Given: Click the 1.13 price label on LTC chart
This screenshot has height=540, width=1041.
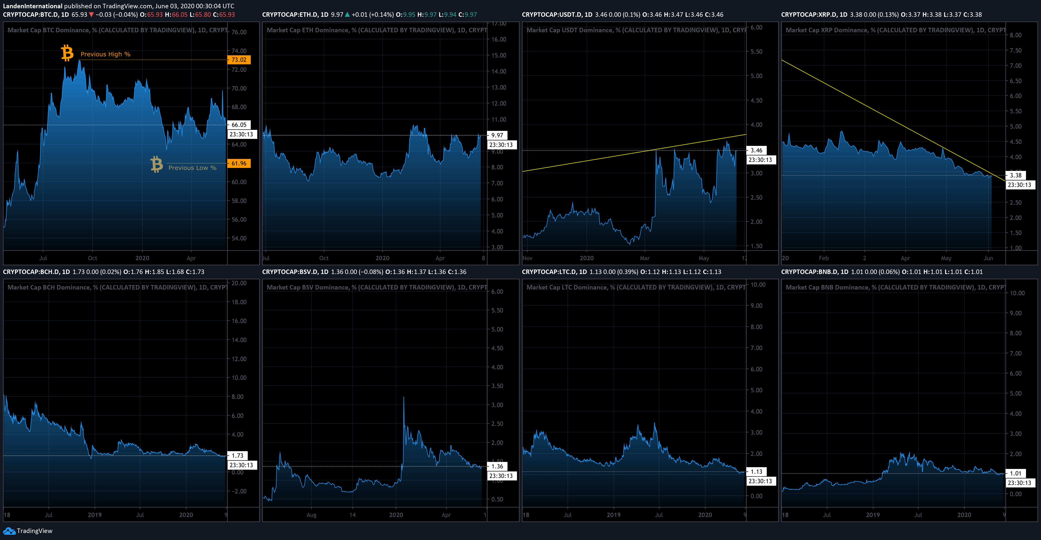Looking at the screenshot, I should pyautogui.click(x=756, y=472).
